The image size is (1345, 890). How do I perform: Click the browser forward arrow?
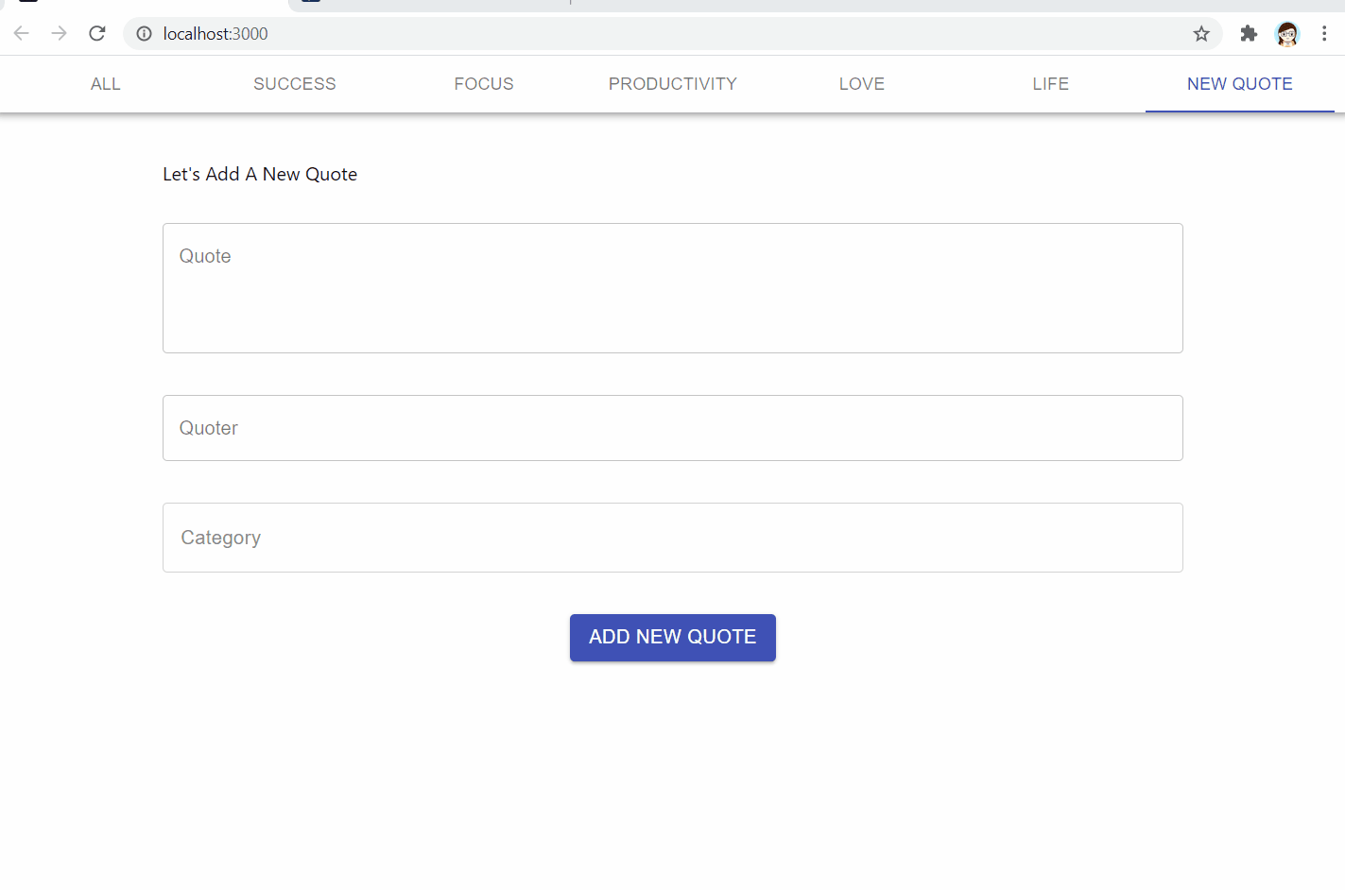pyautogui.click(x=60, y=34)
